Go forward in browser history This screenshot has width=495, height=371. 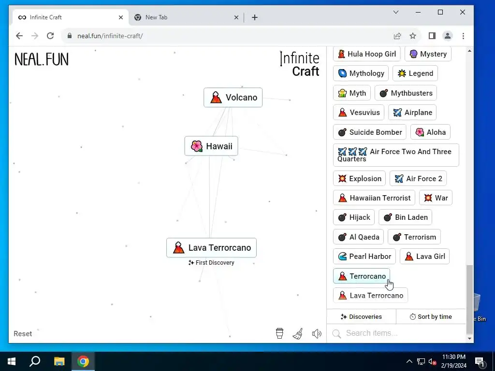(x=35, y=36)
